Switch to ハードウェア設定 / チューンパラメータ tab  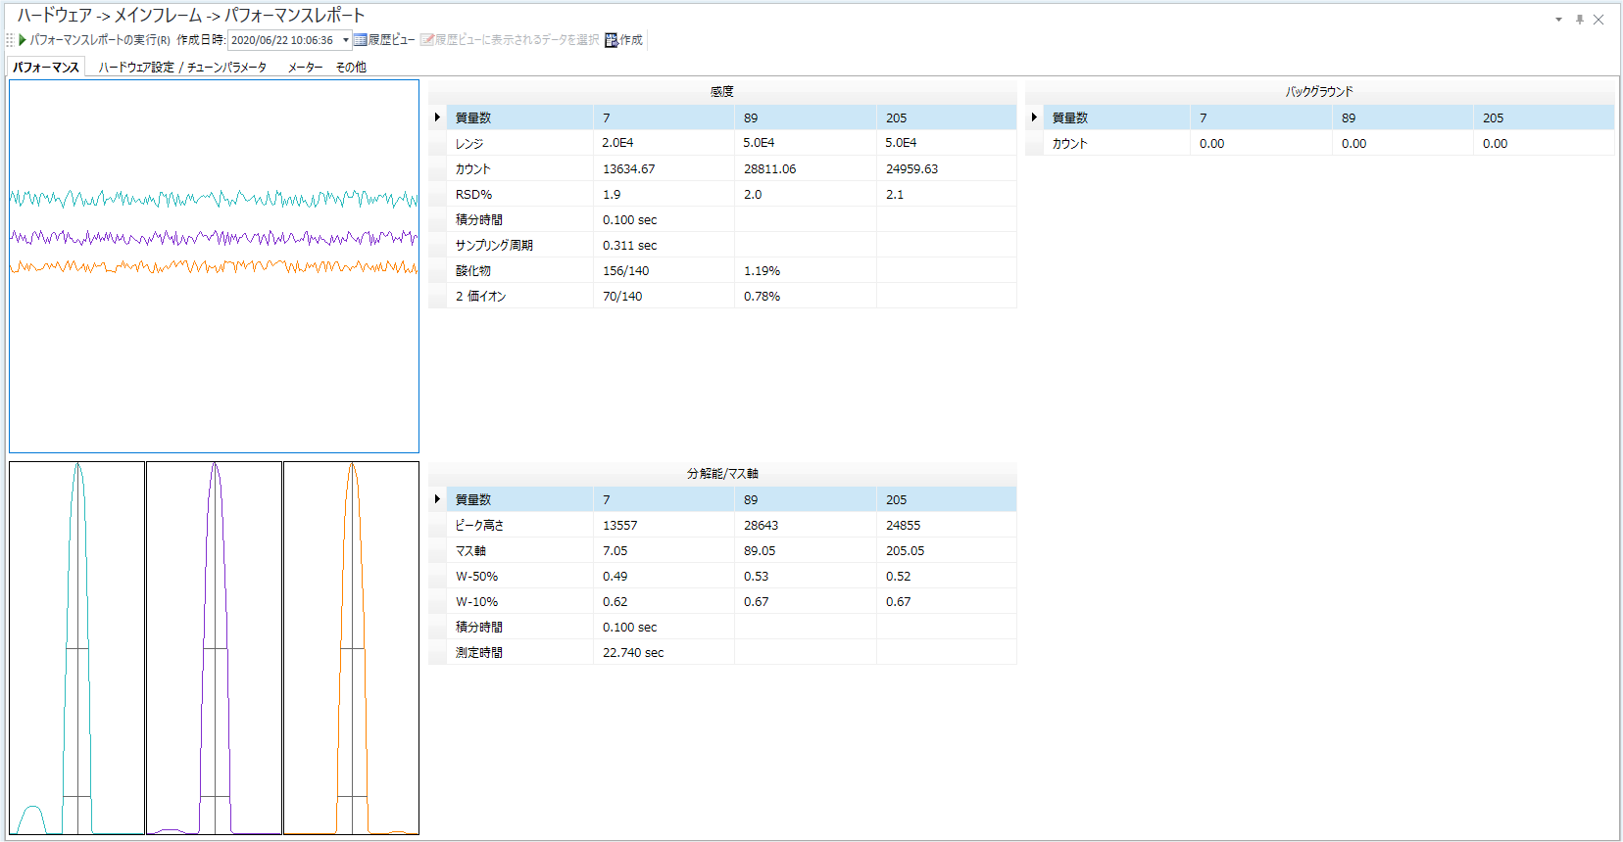click(182, 67)
